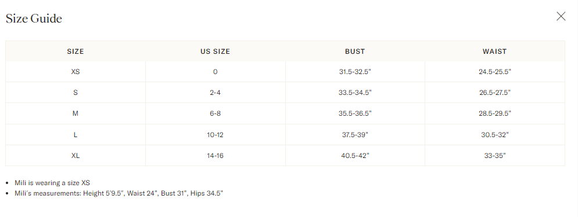Click the waist 28.5-29.5" cell
The image size is (578, 217).
(x=495, y=113)
